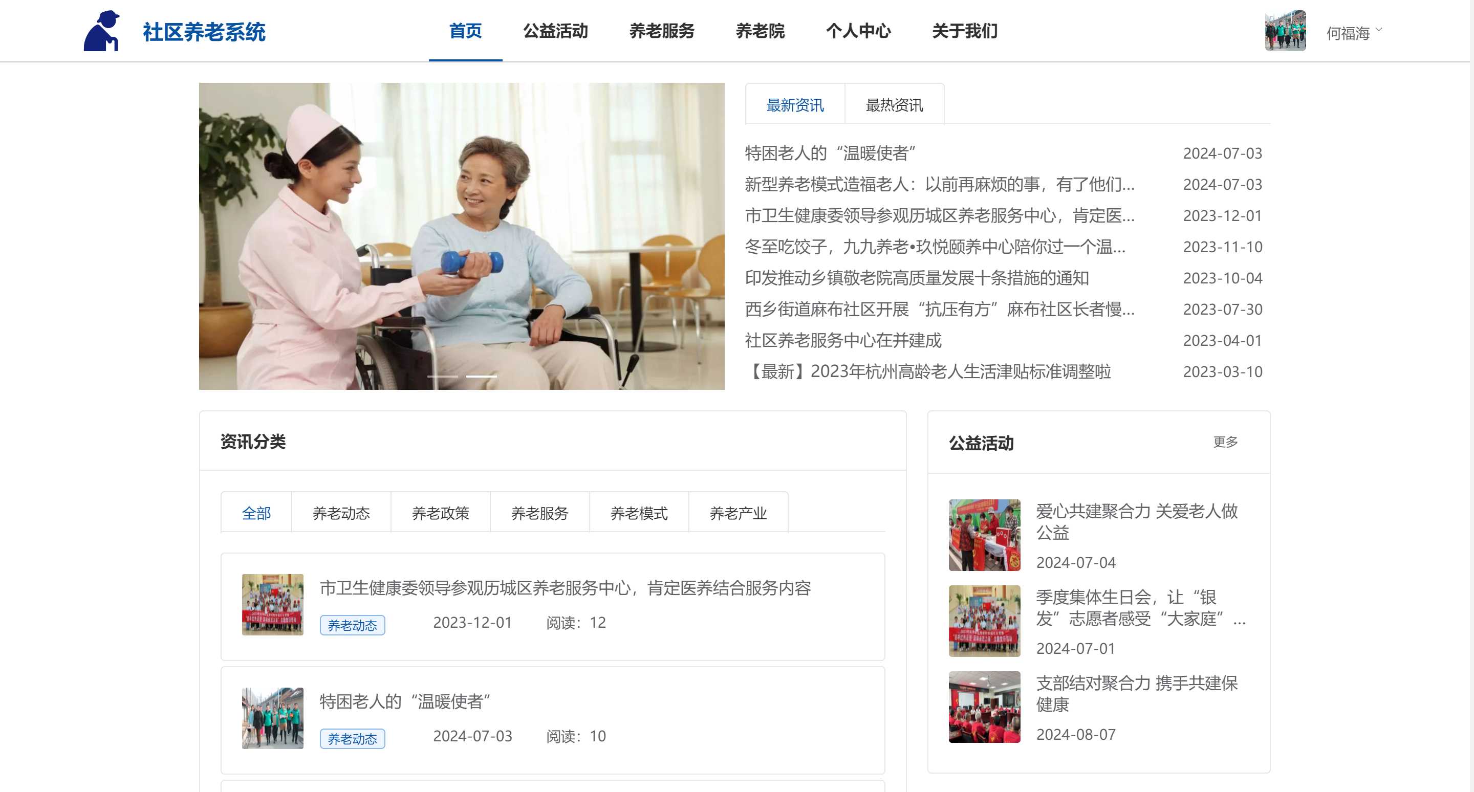
Task: Go to 养老院 in the navigation bar
Action: click(760, 31)
